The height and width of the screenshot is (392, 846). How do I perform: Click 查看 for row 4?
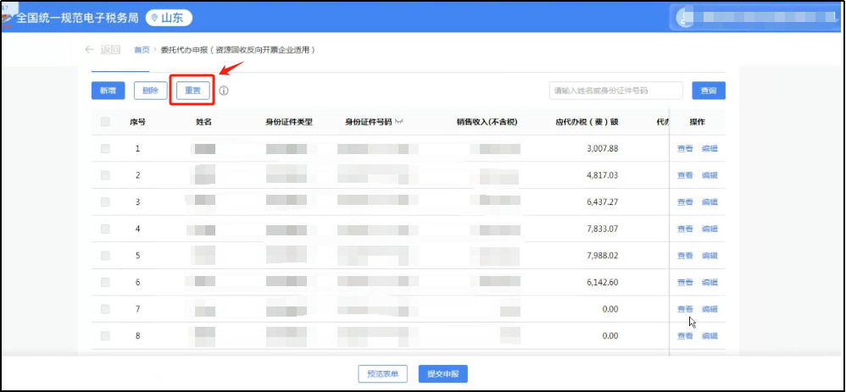click(x=685, y=229)
